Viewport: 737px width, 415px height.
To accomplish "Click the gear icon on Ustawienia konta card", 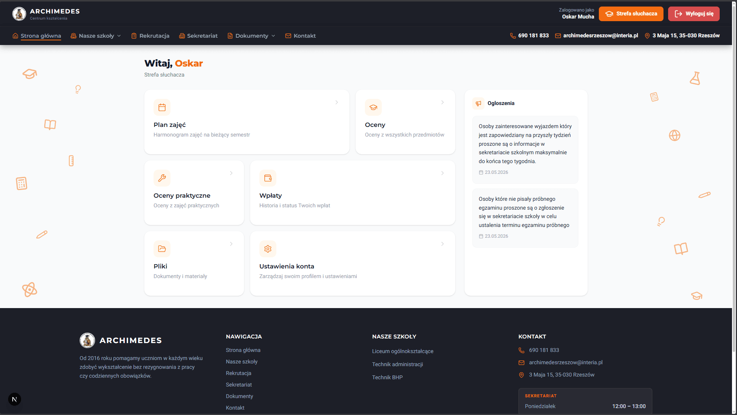I will [x=268, y=249].
